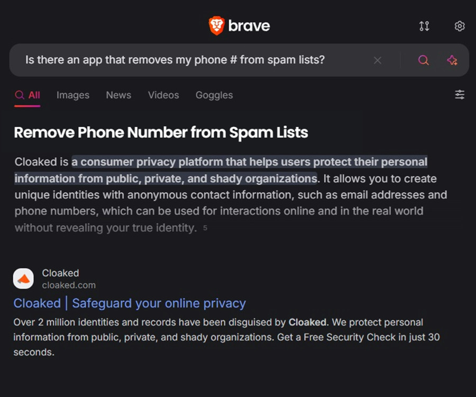Screen dimensions: 476x397
Task: Switch to the Images tab
Action: [x=73, y=95]
